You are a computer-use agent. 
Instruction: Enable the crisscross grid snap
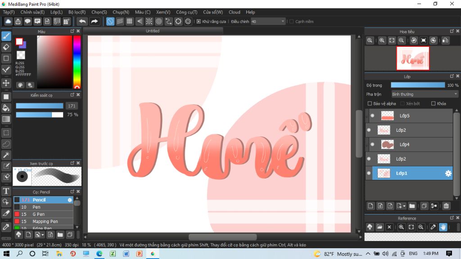click(x=130, y=22)
